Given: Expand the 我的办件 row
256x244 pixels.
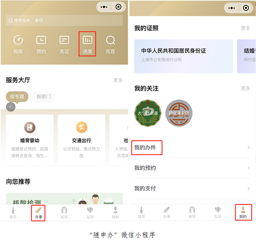Looking at the screenshot, I should 192,148.
